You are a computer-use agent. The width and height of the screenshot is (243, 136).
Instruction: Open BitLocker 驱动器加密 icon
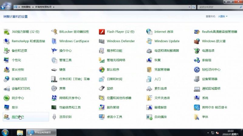[54, 32]
